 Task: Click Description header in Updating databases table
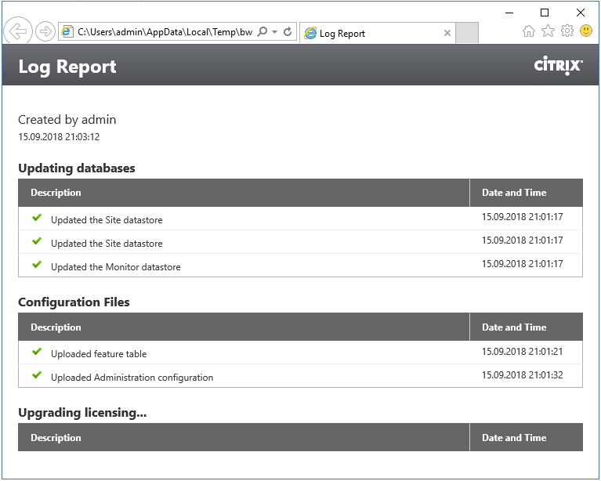pyautogui.click(x=56, y=193)
